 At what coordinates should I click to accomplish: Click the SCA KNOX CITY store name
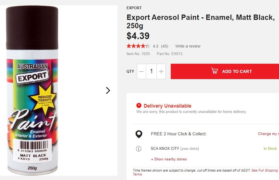[165, 148]
